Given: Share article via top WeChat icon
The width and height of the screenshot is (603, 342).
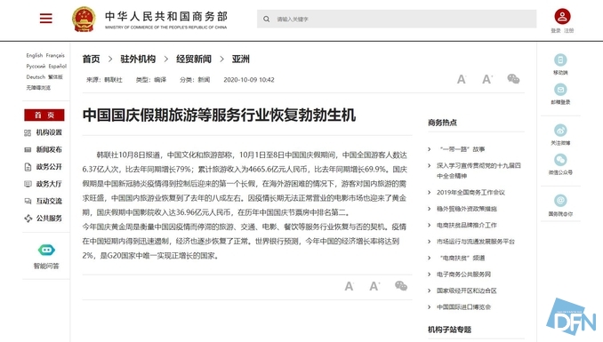Looking at the screenshot, I should coord(513,79).
